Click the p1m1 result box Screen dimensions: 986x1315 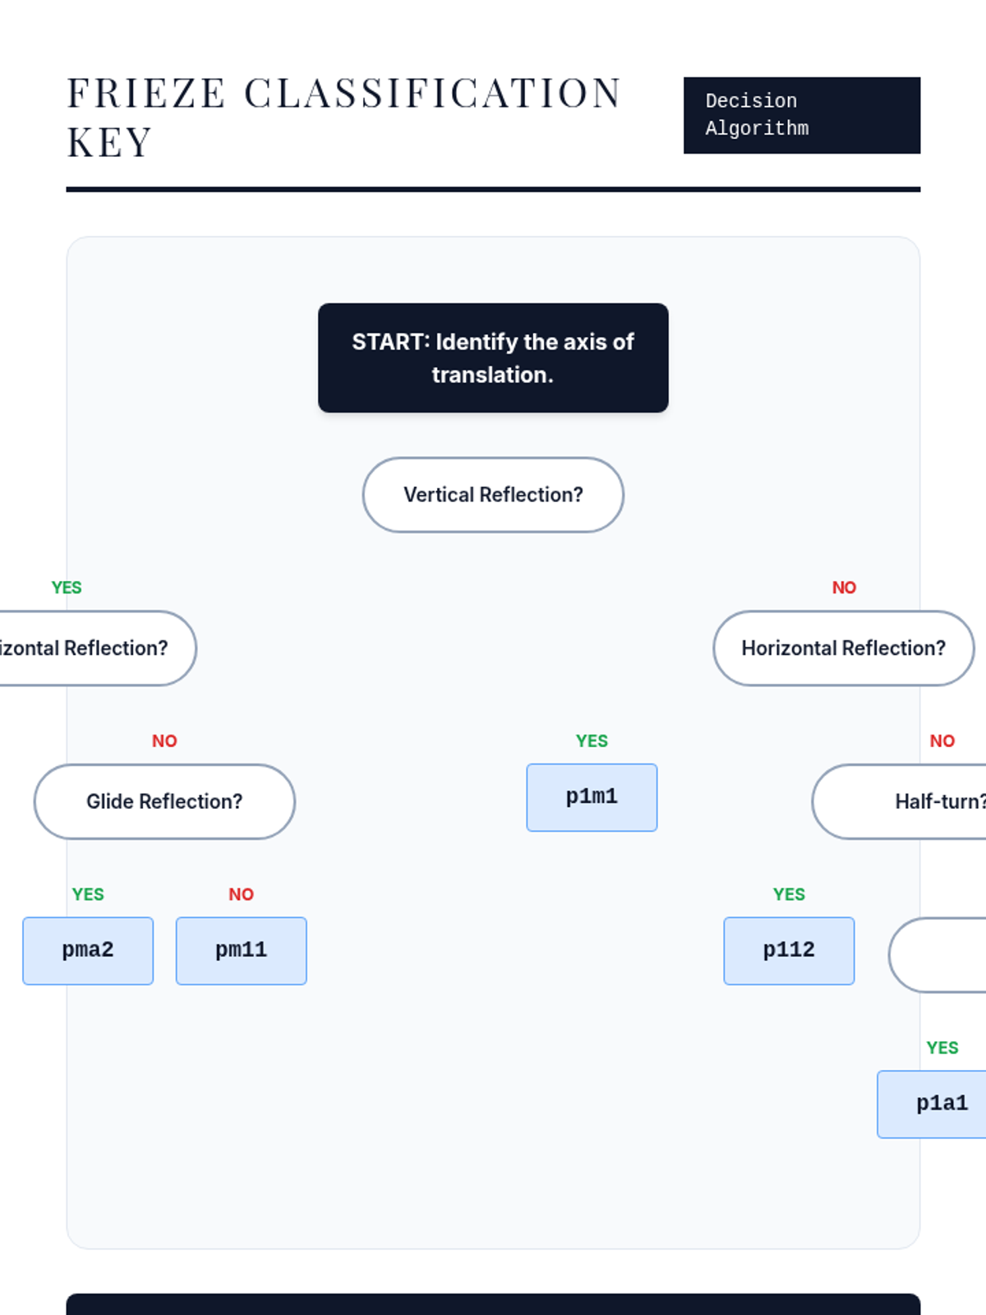tap(592, 797)
